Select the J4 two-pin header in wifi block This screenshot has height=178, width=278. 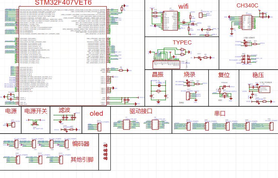coord(200,15)
